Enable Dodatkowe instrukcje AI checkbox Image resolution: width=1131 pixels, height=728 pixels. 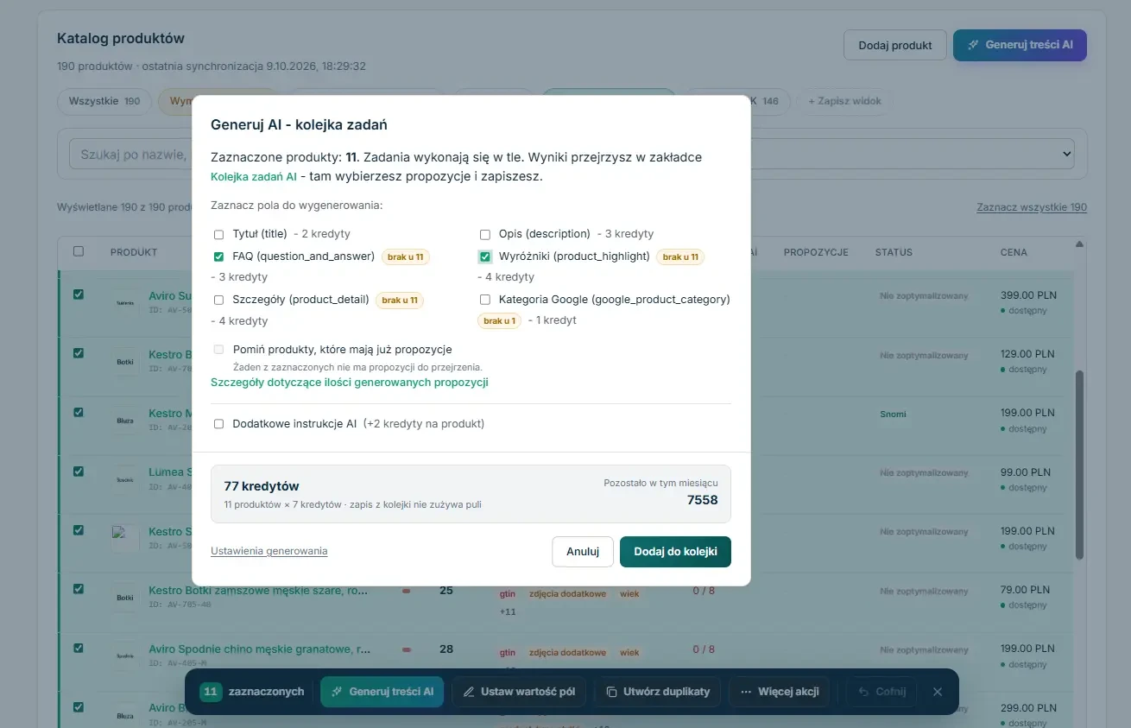click(x=218, y=424)
